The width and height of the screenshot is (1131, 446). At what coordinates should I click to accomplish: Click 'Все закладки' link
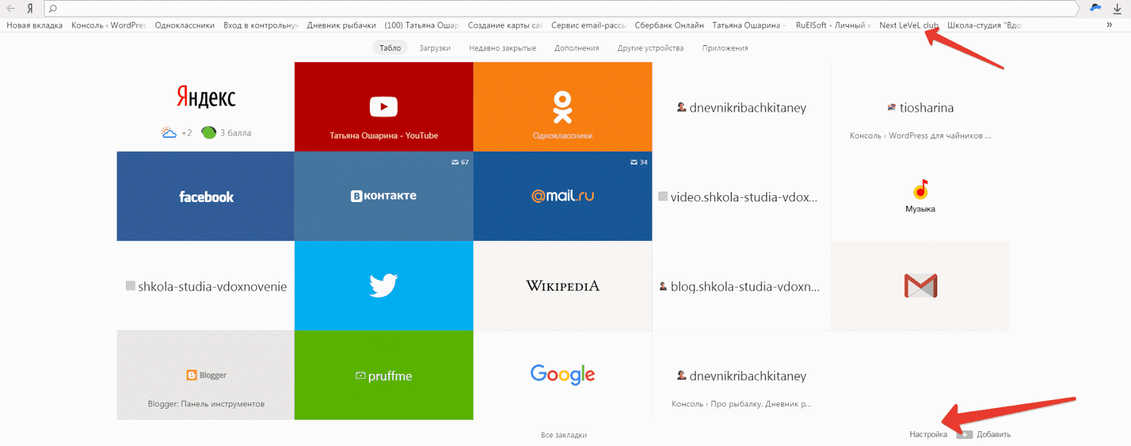pyautogui.click(x=564, y=435)
